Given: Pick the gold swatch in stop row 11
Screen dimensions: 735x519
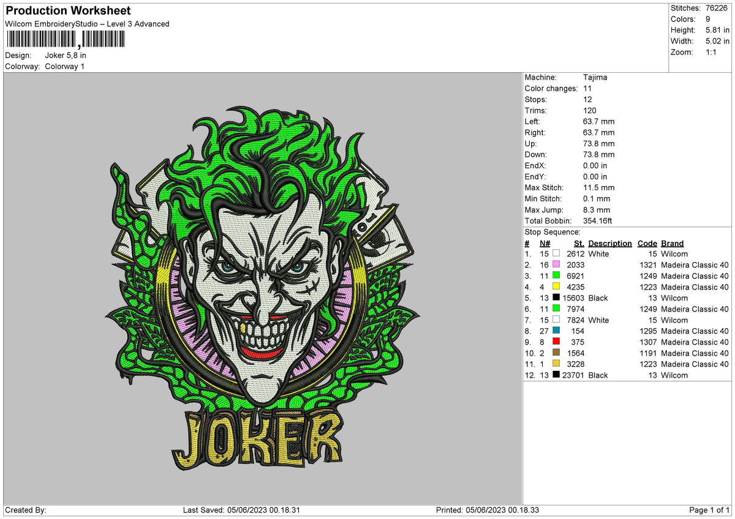Looking at the screenshot, I should (x=556, y=364).
